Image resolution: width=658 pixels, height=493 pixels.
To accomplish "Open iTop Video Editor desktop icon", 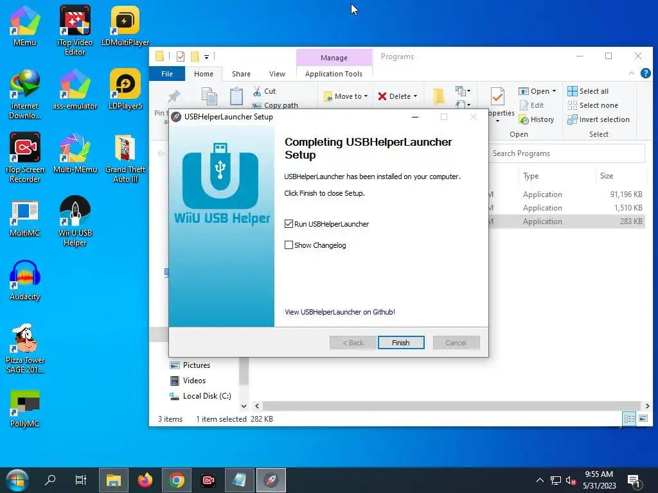I will [75, 30].
